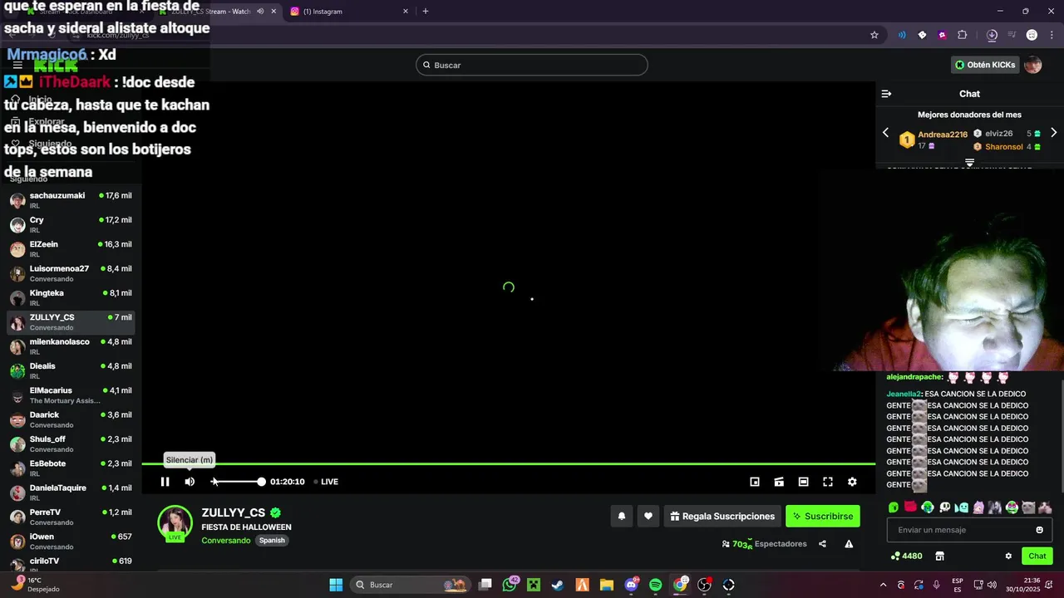Select the green Kick logo emote
The width and height of the screenshot is (1064, 598).
tap(894, 507)
